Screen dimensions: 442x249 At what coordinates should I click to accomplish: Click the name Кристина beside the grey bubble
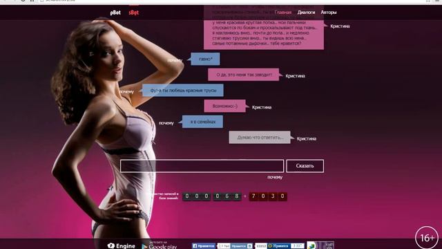point(307,138)
